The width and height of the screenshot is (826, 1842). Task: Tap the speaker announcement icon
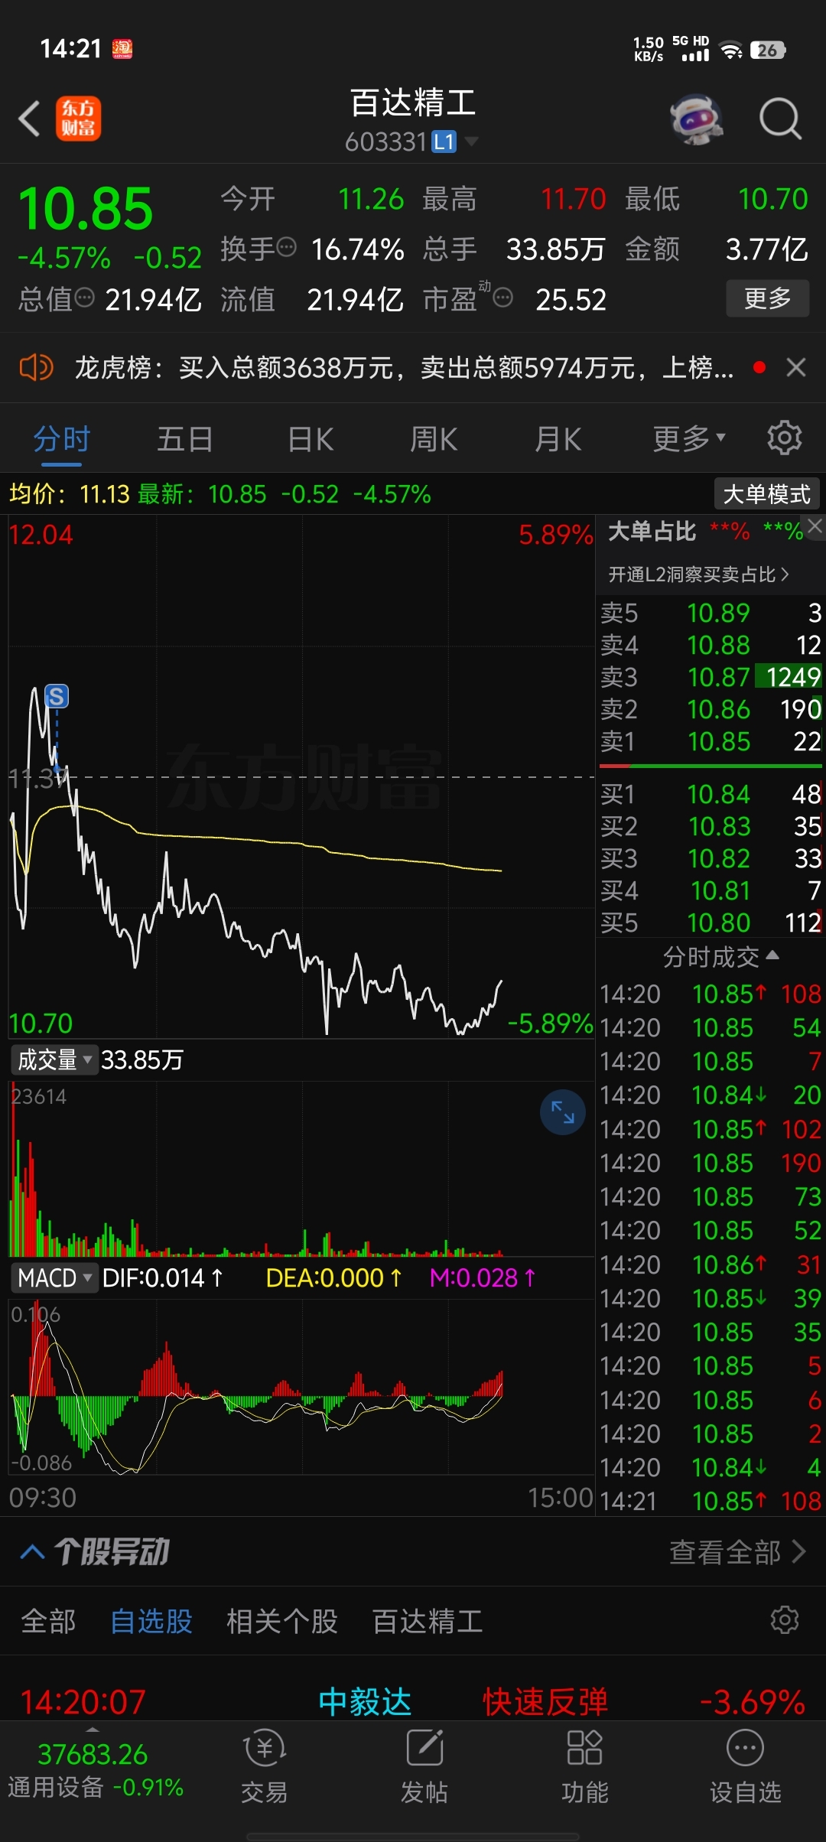pyautogui.click(x=36, y=368)
